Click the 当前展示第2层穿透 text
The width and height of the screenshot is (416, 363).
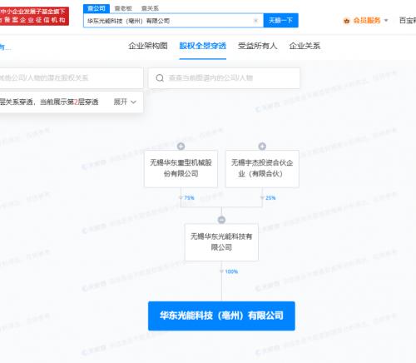coord(69,102)
